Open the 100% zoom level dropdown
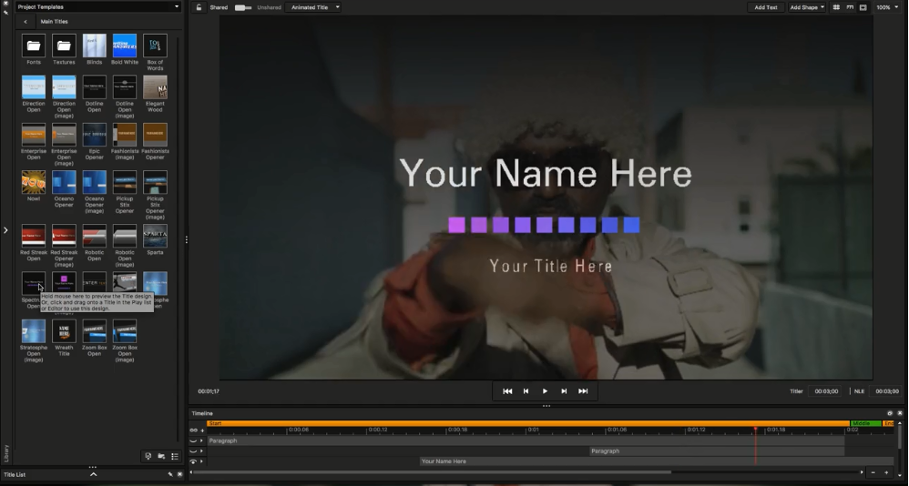Screen dimensions: 909x486 (x=887, y=7)
